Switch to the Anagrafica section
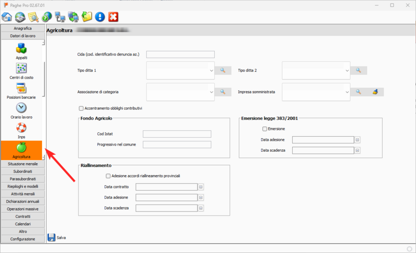 click(23, 28)
